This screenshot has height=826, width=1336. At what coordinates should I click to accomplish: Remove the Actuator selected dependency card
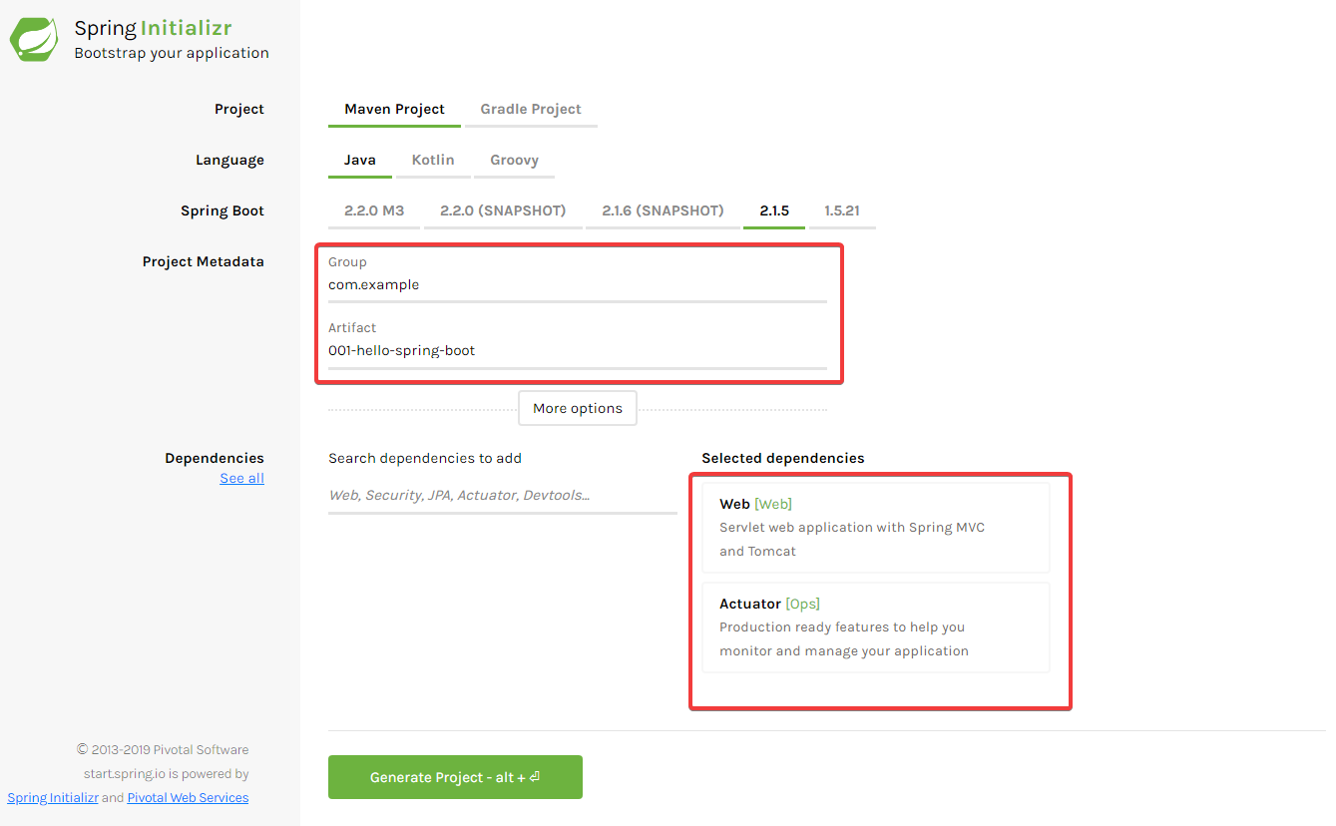[x=876, y=627]
